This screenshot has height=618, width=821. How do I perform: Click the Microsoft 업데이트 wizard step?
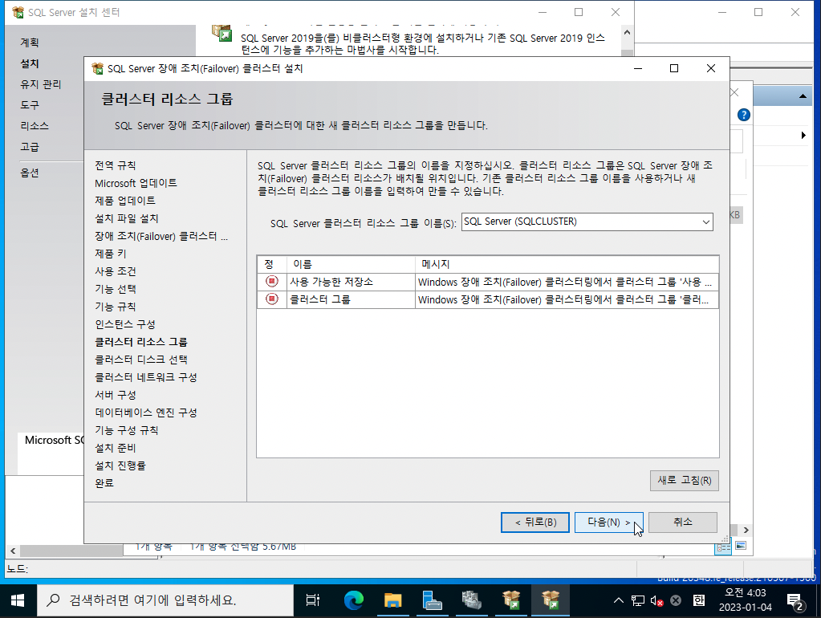[136, 183]
